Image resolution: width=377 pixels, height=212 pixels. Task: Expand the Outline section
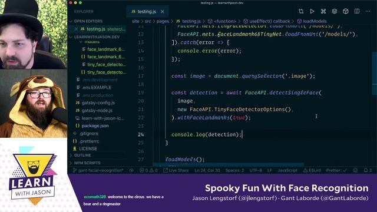[71, 155]
